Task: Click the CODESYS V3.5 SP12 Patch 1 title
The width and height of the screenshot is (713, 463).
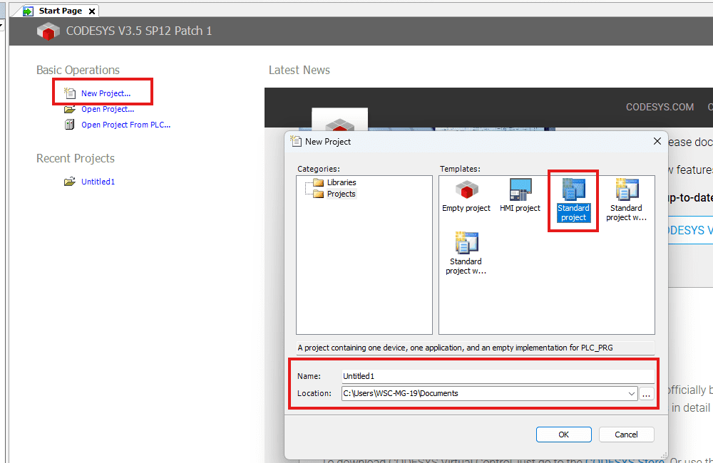Action: coord(139,31)
